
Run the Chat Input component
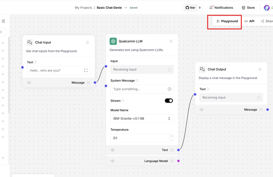88,42
